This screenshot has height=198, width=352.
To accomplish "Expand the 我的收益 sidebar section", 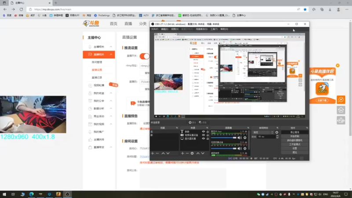I will point(111,93).
